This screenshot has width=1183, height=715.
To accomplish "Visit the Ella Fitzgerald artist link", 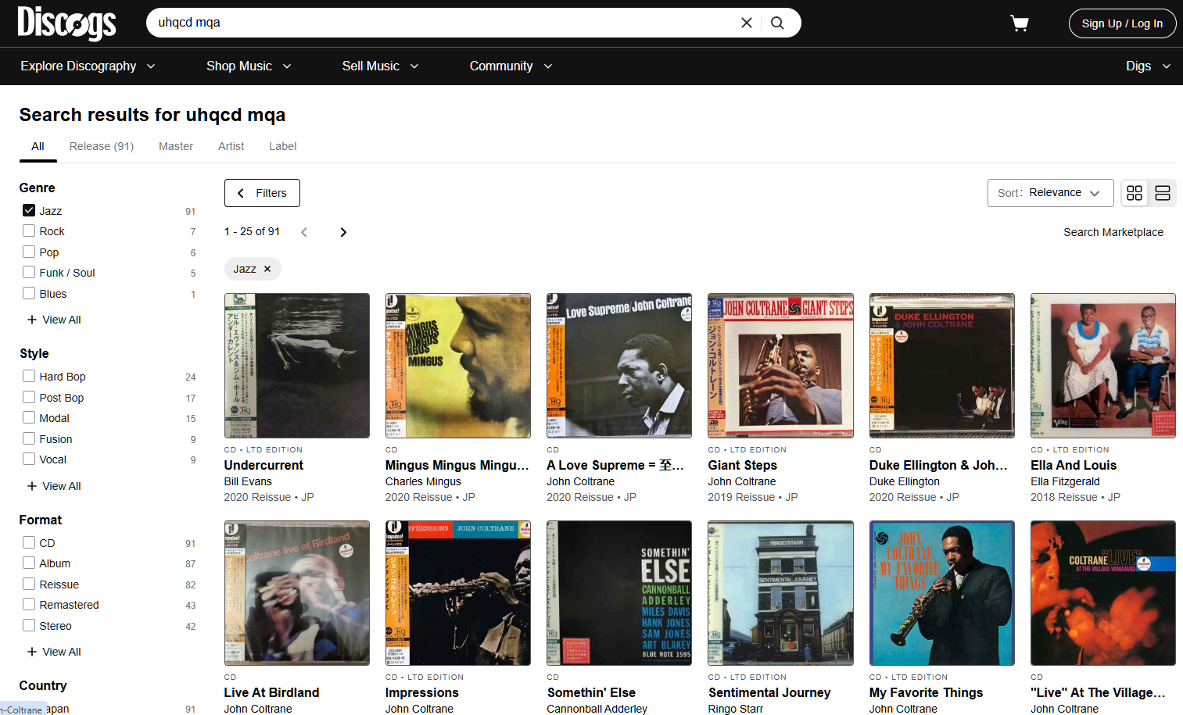I will pyautogui.click(x=1065, y=481).
